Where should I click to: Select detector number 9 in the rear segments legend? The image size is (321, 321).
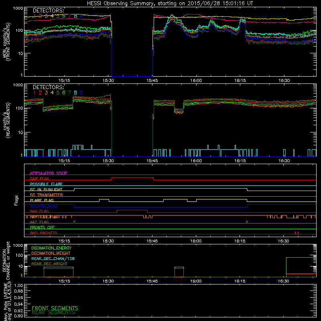click(81, 93)
